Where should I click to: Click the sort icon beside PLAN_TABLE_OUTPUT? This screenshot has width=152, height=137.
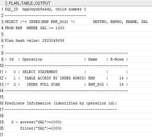[6, 3]
